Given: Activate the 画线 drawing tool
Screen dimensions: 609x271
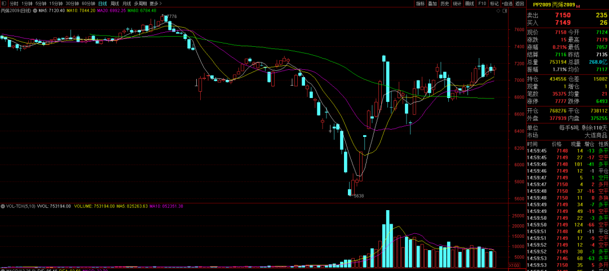Looking at the screenshot, I should [470, 3].
